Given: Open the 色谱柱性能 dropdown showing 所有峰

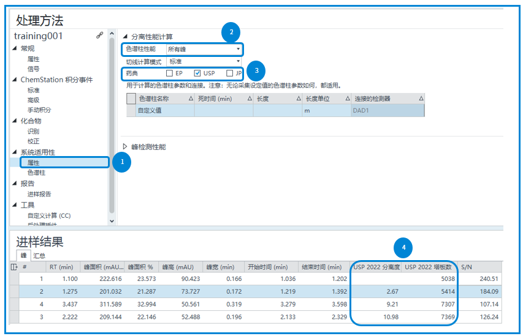Looking at the screenshot, I should 204,50.
